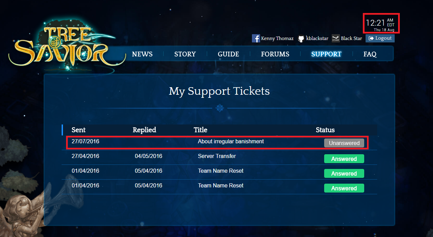Select the Support menu item
433x237 pixels.
click(x=326, y=54)
